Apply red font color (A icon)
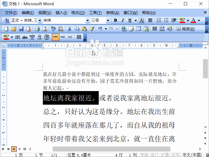209x157 pixels. click(193, 20)
